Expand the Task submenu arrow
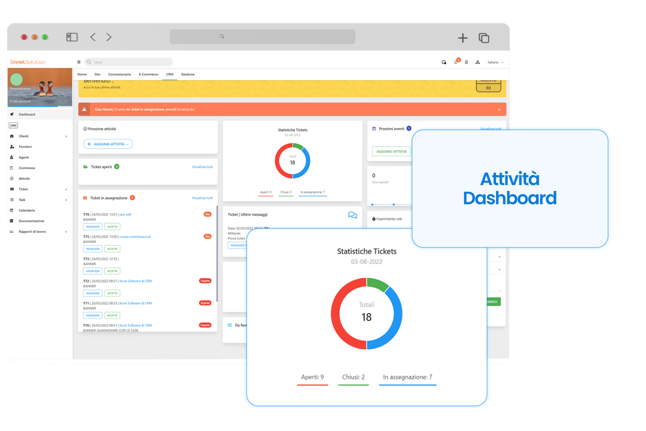 click(x=66, y=200)
